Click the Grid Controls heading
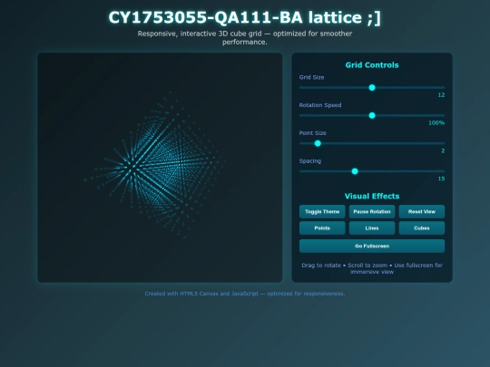The image size is (490, 367). (372, 65)
